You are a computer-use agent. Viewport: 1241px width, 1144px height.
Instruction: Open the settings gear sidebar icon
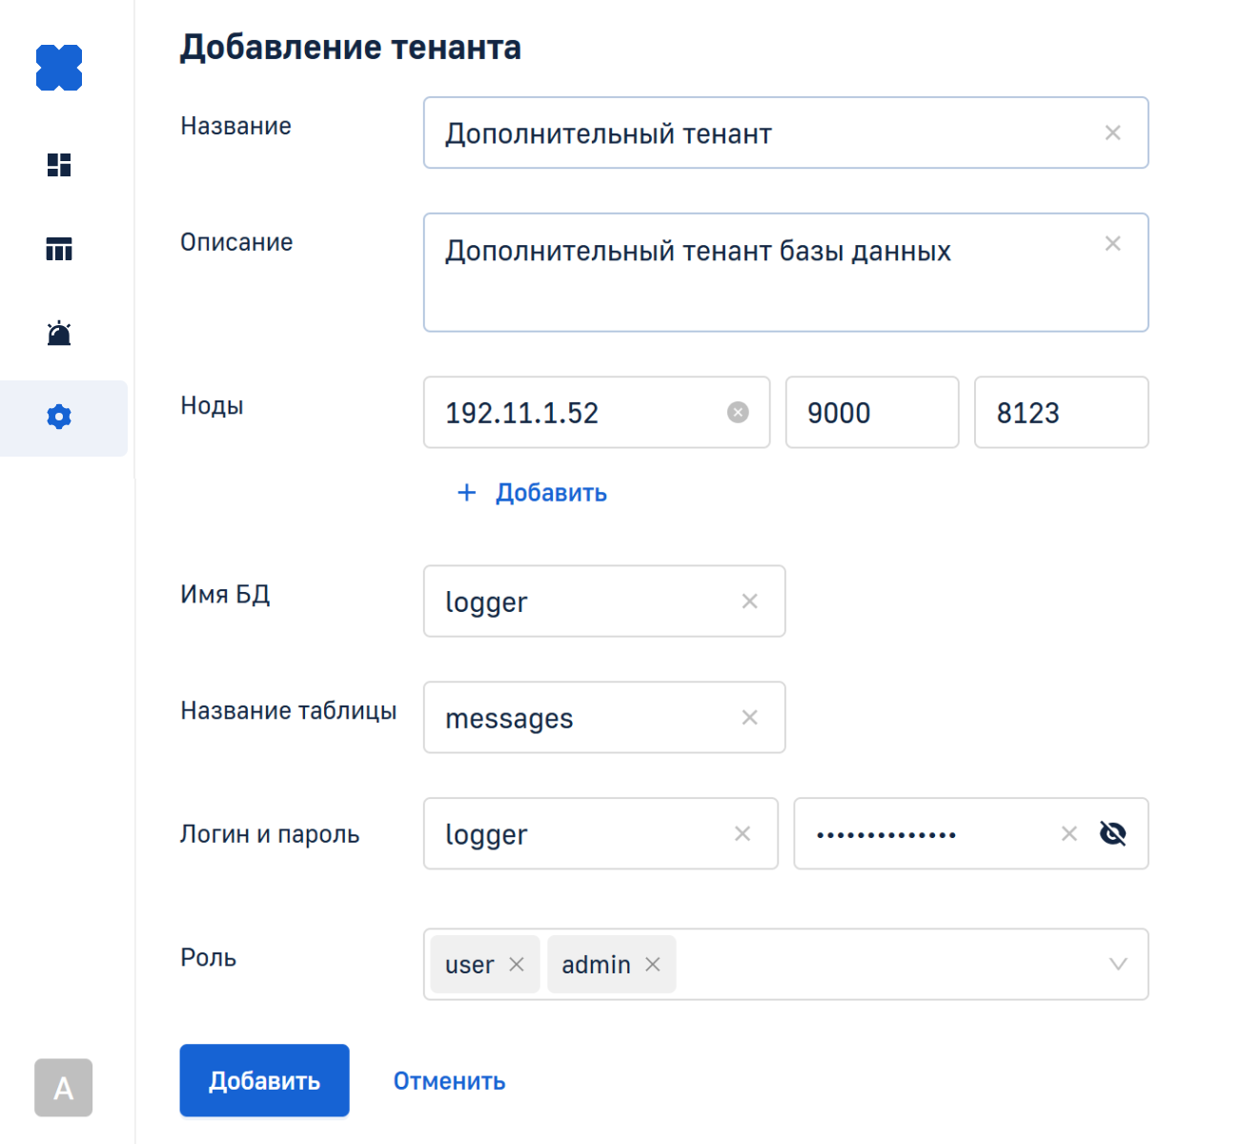tap(59, 418)
